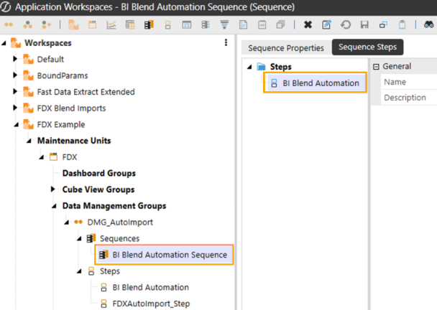Collapse the General properties section
The image size is (437, 310).
[x=376, y=67]
